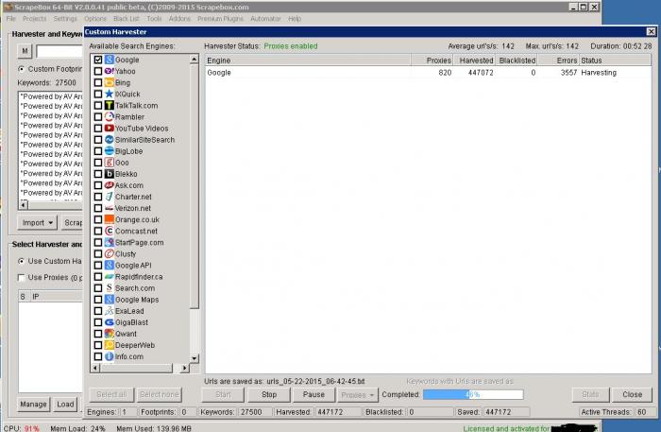
Task: Click the Blekko engine icon
Action: pyautogui.click(x=110, y=173)
